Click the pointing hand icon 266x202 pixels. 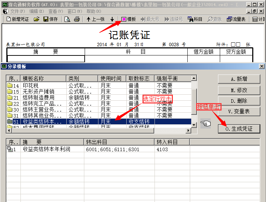click(x=205, y=123)
